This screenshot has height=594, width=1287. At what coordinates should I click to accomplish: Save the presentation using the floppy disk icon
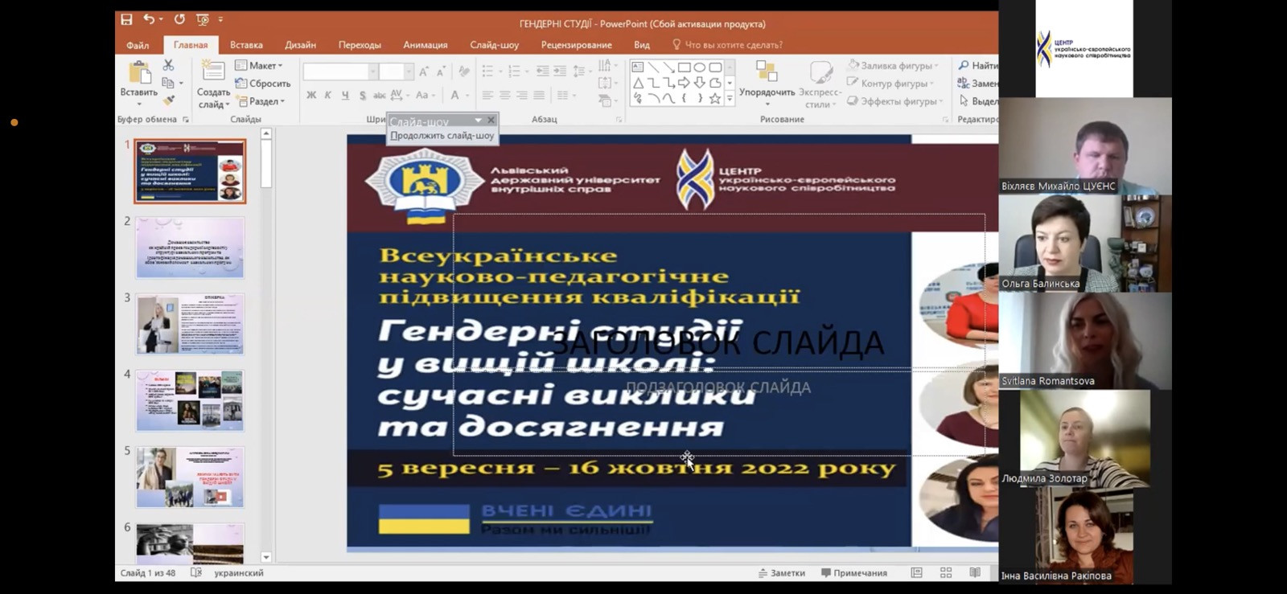pos(126,19)
